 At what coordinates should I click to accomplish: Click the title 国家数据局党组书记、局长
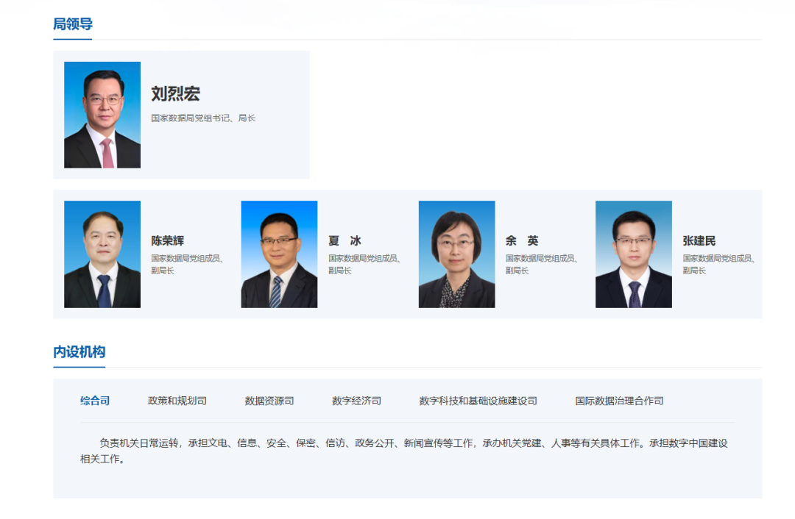pyautogui.click(x=203, y=118)
